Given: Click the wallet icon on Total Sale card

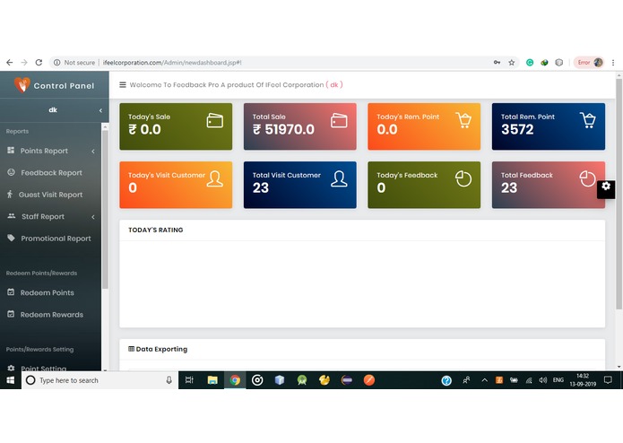Looking at the screenshot, I should (x=339, y=120).
